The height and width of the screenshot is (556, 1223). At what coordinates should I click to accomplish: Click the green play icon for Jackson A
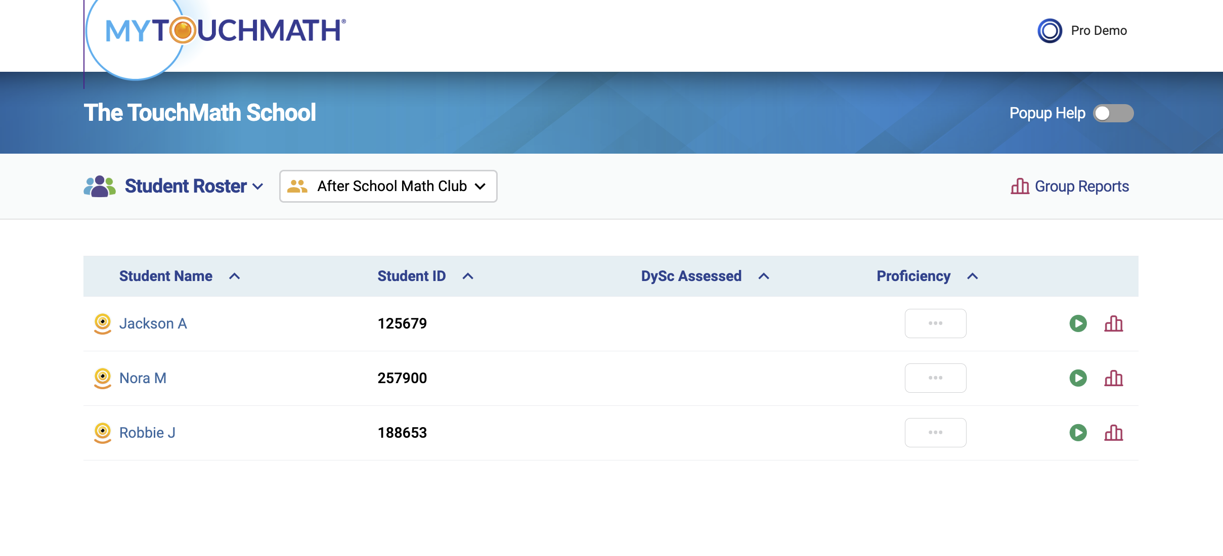coord(1078,323)
